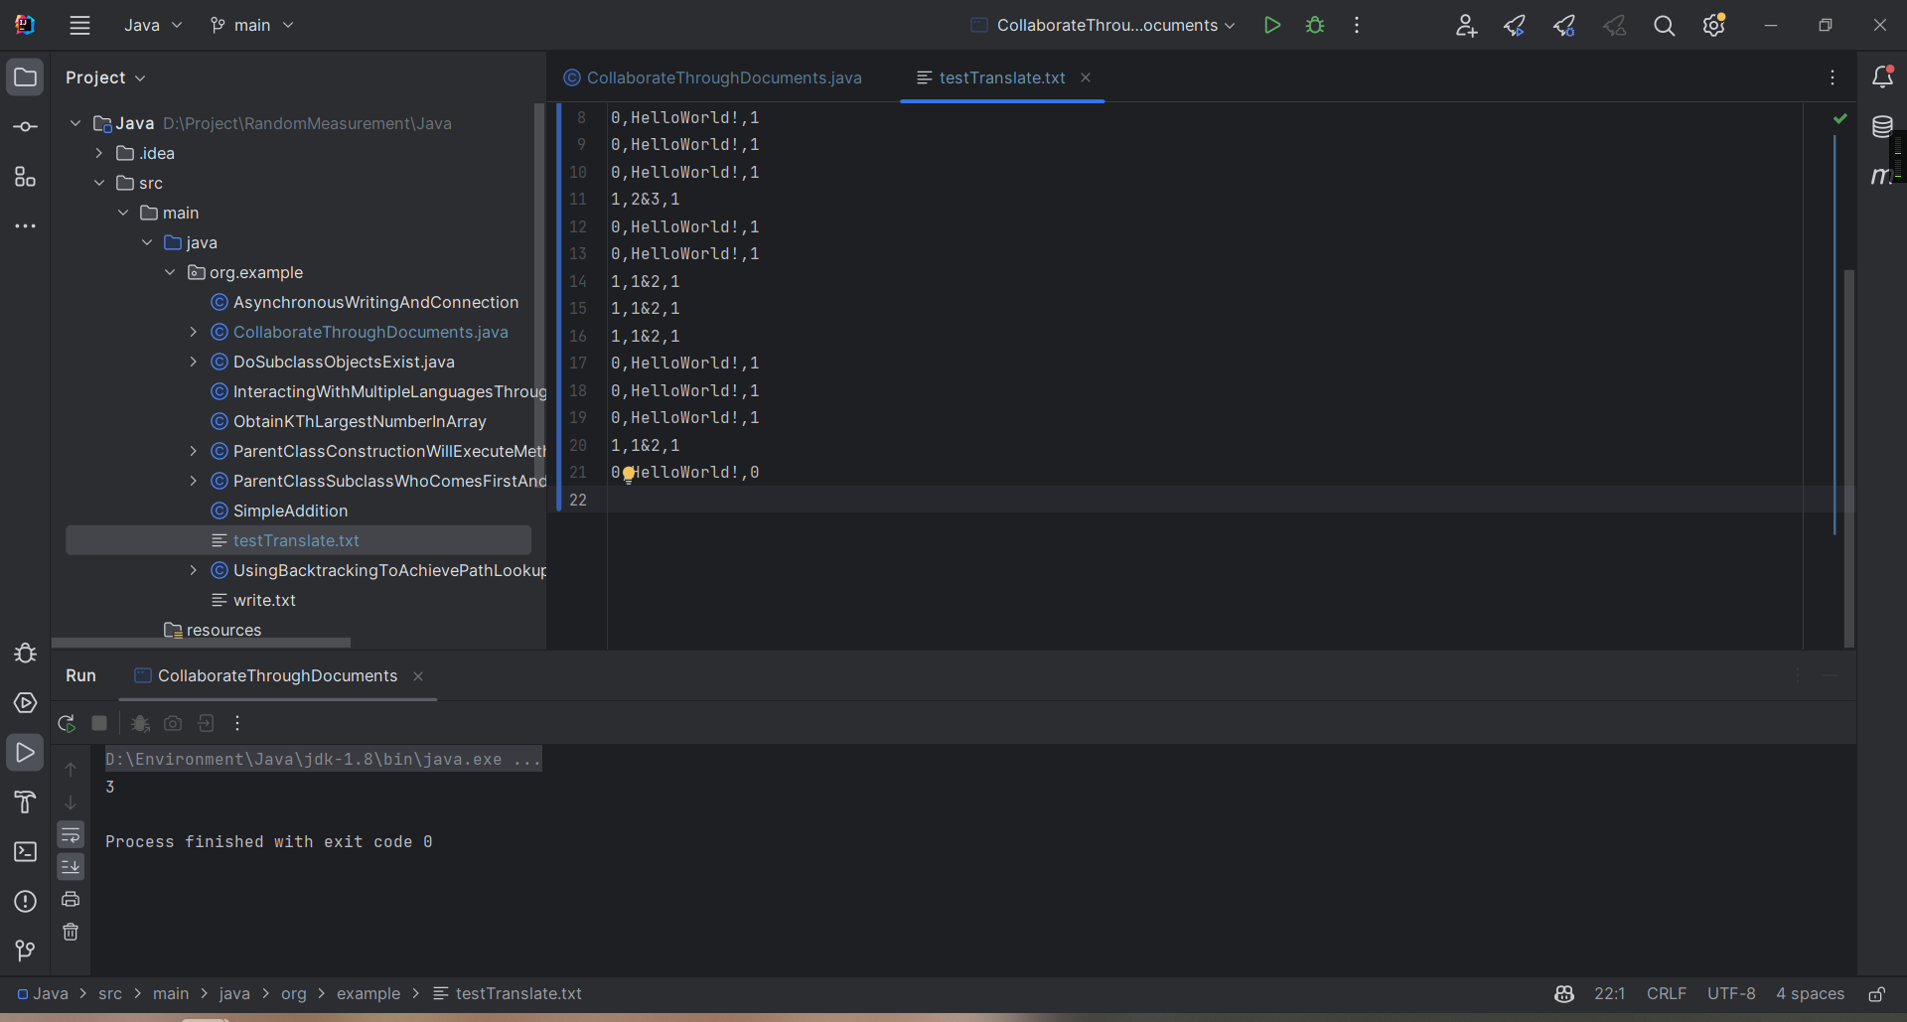
Task: Run CollaborateThroughDocuments with the green play icon
Action: [1271, 26]
